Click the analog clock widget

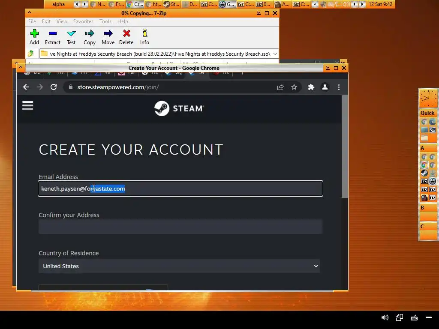(x=427, y=98)
